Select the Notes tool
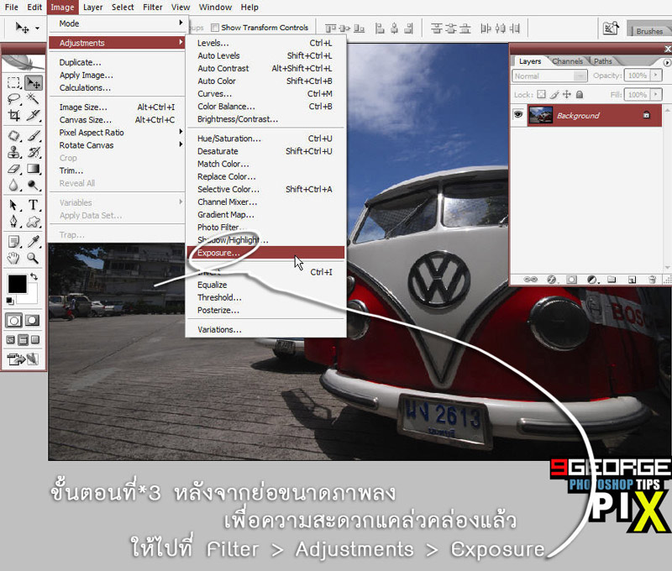 click(13, 242)
